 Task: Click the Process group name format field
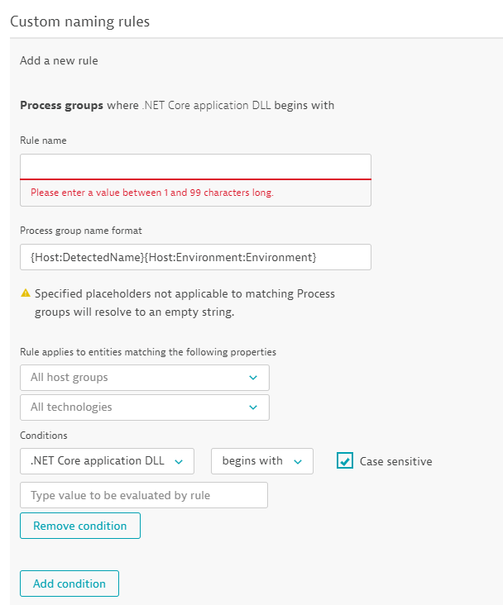coord(195,257)
